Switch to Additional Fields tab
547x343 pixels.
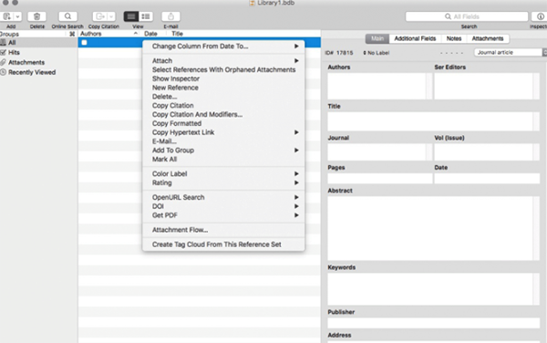click(x=415, y=38)
